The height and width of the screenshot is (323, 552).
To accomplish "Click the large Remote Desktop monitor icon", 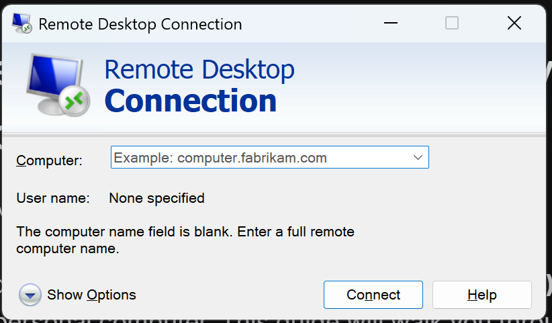I will [56, 85].
